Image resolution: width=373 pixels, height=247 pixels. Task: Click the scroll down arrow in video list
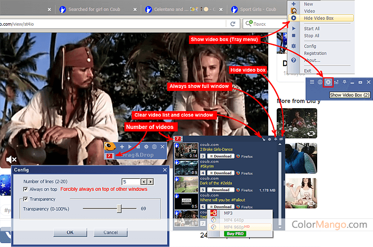pyautogui.click(x=280, y=228)
